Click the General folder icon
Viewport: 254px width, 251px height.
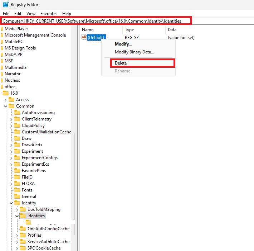point(17,196)
